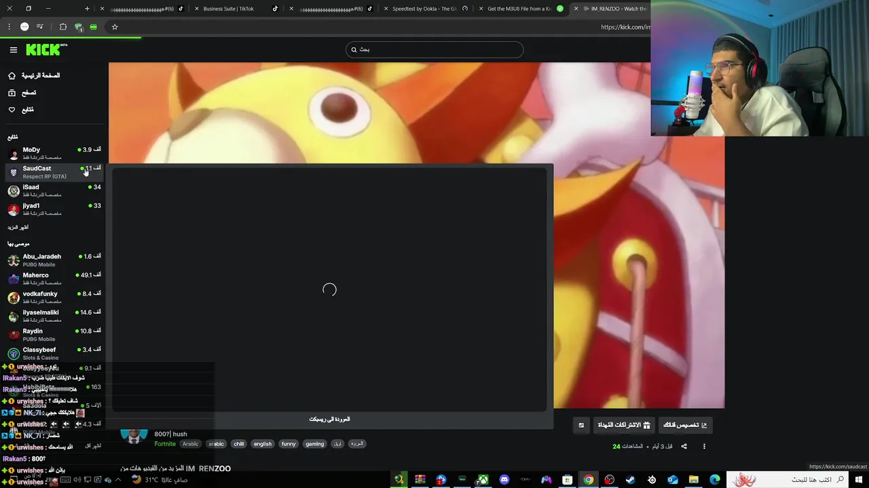Select the english tag
The width and height of the screenshot is (869, 488).
click(263, 444)
